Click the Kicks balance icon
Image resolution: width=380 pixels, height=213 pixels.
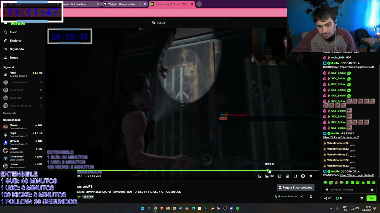tap(337, 198)
